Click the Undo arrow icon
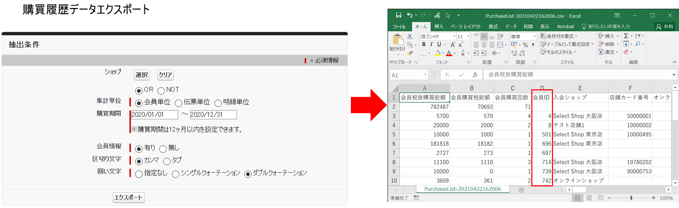This screenshot has height=208, width=679. tap(409, 15)
